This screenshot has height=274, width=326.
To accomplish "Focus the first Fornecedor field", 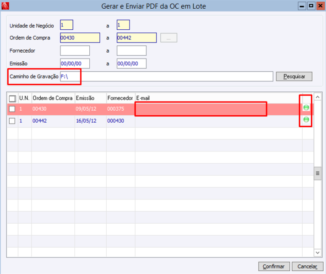I will pos(75,51).
